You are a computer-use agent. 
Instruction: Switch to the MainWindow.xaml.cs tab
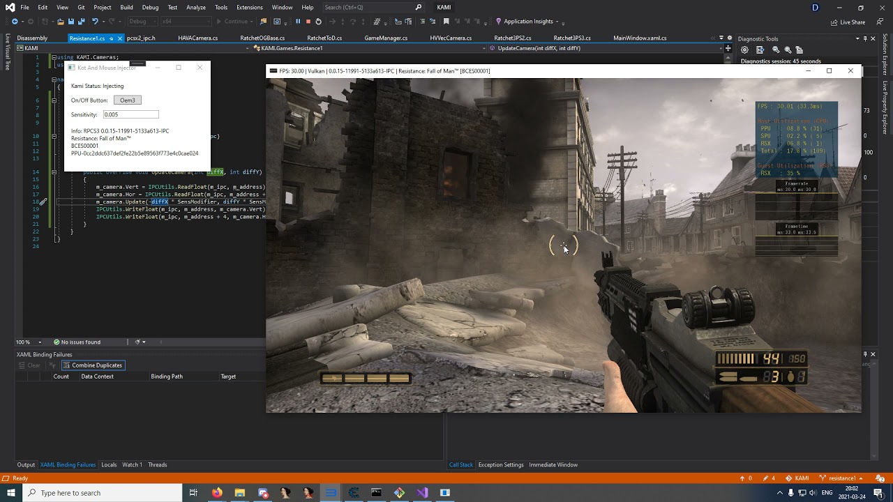point(640,38)
